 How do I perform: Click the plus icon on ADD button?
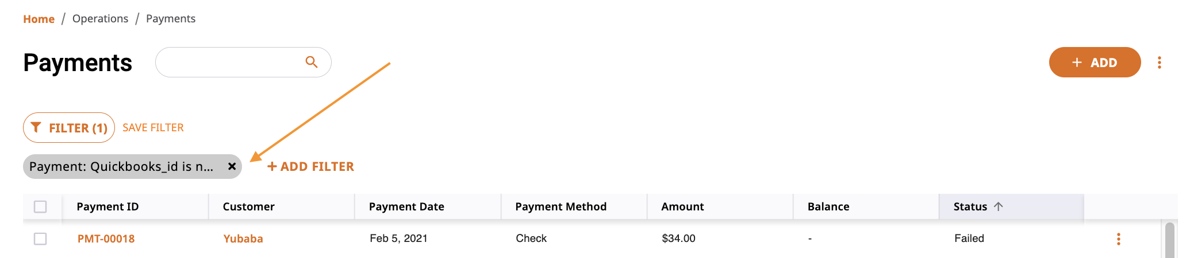[x=1077, y=62]
